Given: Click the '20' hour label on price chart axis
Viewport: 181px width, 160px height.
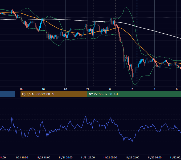Looking at the screenshot, I should point(65,89).
